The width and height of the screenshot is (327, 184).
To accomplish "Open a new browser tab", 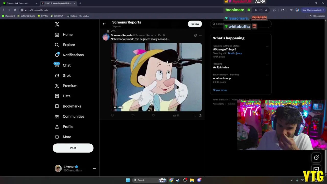I will (x=80, y=3).
